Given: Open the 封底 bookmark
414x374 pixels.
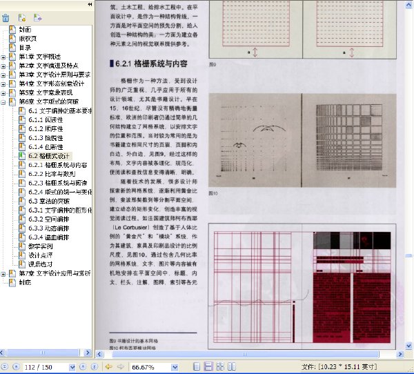Looking at the screenshot, I should [x=25, y=282].
